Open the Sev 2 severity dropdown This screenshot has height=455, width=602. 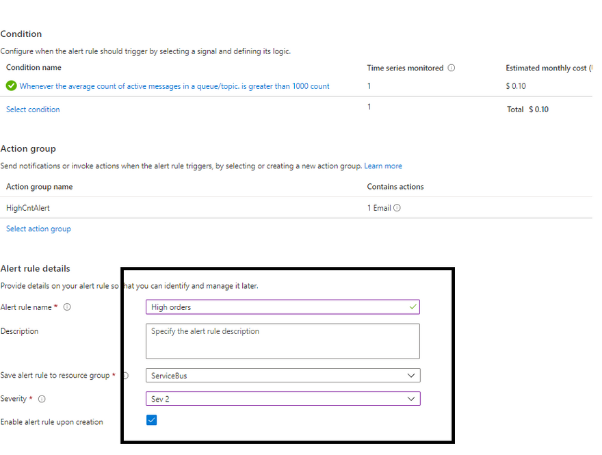pos(410,399)
